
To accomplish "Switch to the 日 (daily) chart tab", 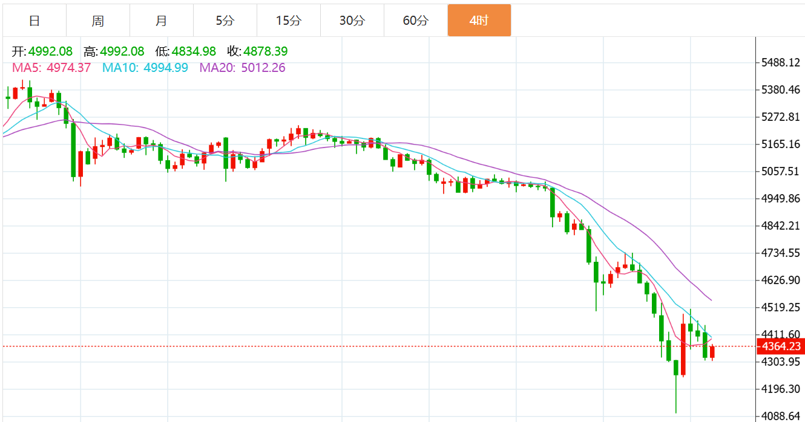I will (34, 21).
